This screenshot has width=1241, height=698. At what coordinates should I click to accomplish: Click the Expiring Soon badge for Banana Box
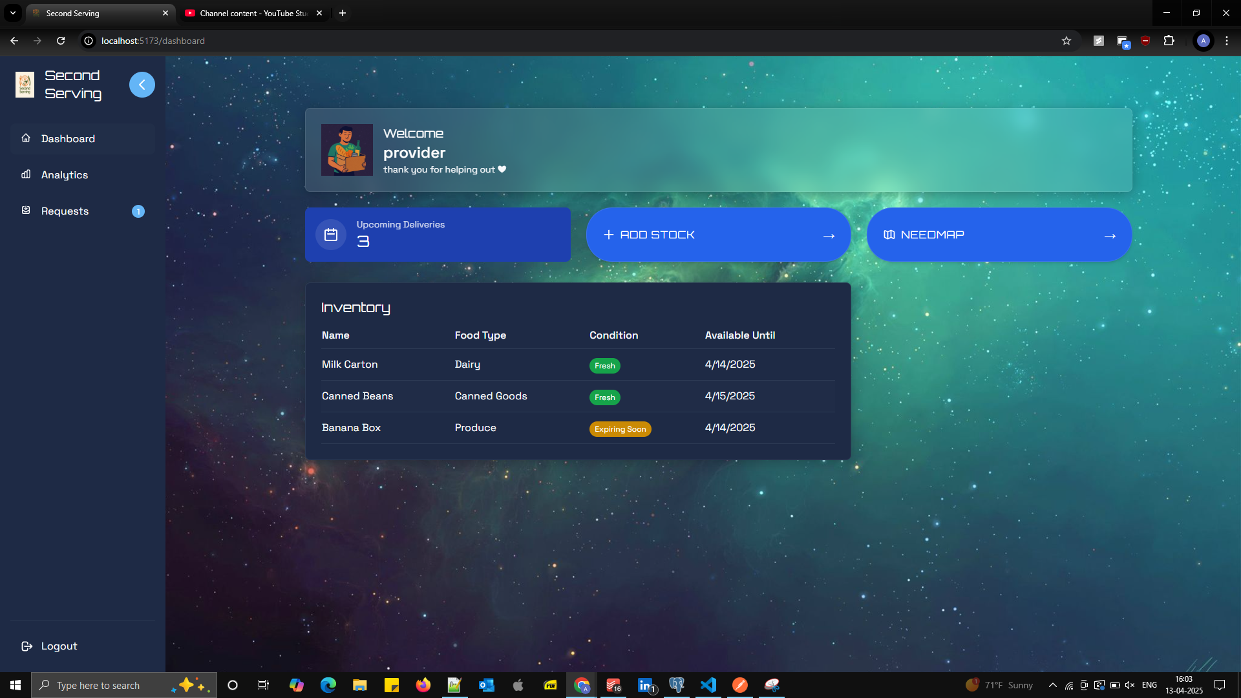click(619, 429)
